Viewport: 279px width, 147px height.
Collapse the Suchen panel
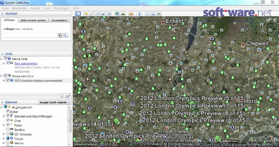[x=2, y=14]
